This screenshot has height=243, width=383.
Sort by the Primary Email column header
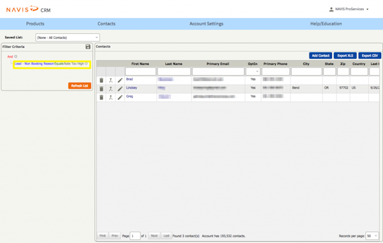point(218,64)
